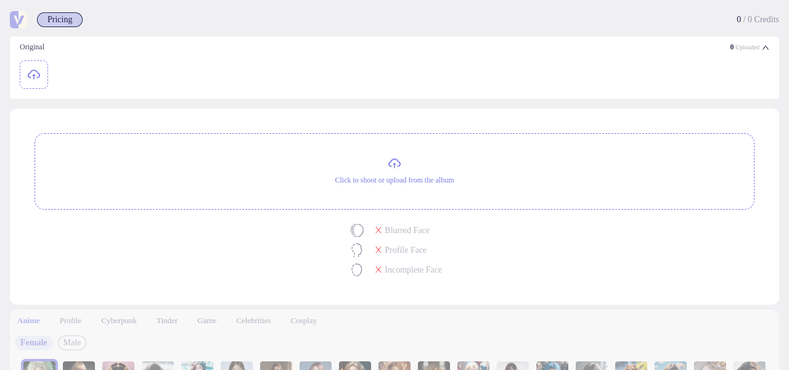The image size is (789, 370).
Task: Click 'Click to shoot or upload' text
Action: tap(394, 180)
